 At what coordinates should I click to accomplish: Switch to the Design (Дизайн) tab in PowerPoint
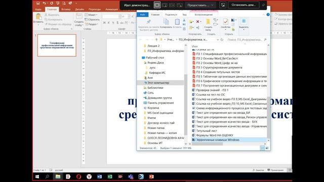(79, 9)
